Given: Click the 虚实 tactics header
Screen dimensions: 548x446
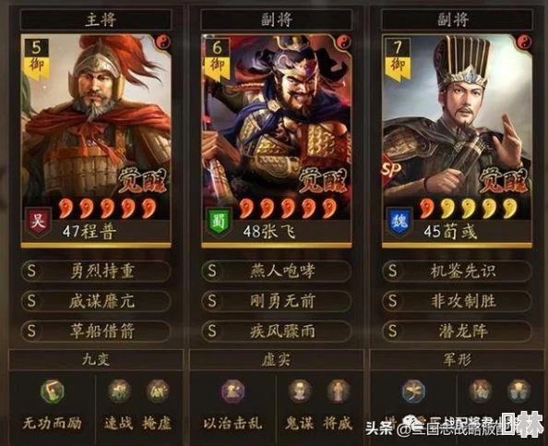Looking at the screenshot, I should 276,359.
